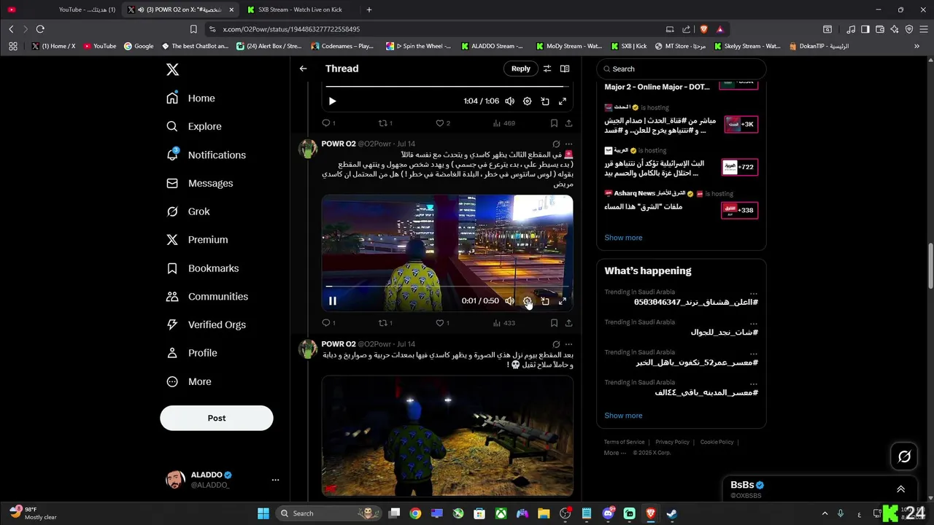Viewport: 934px width, 525px height.
Task: Click Show more under What's happening
Action: pos(623,416)
